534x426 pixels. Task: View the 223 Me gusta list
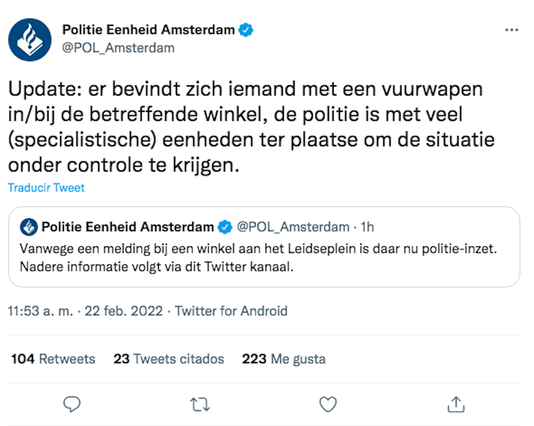[284, 359]
